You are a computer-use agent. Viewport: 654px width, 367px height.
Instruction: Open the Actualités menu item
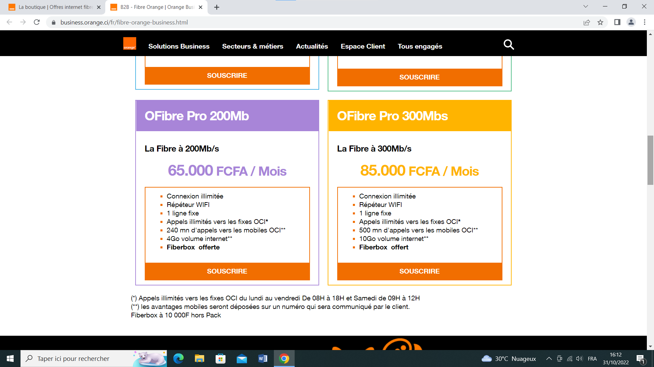pos(312,46)
